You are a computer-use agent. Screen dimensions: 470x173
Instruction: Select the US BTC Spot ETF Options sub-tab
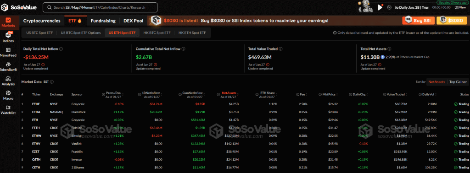point(81,32)
